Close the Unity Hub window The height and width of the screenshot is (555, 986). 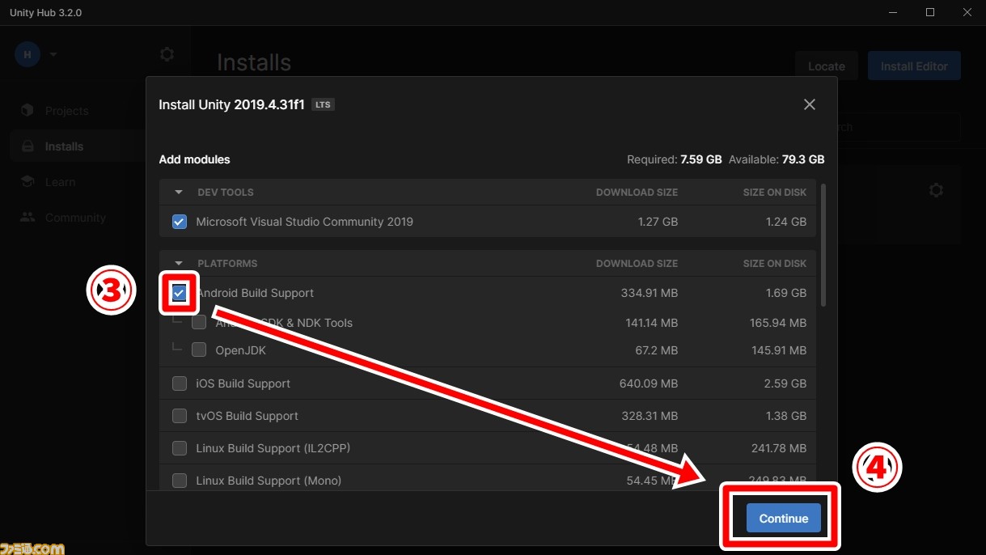pos(967,13)
